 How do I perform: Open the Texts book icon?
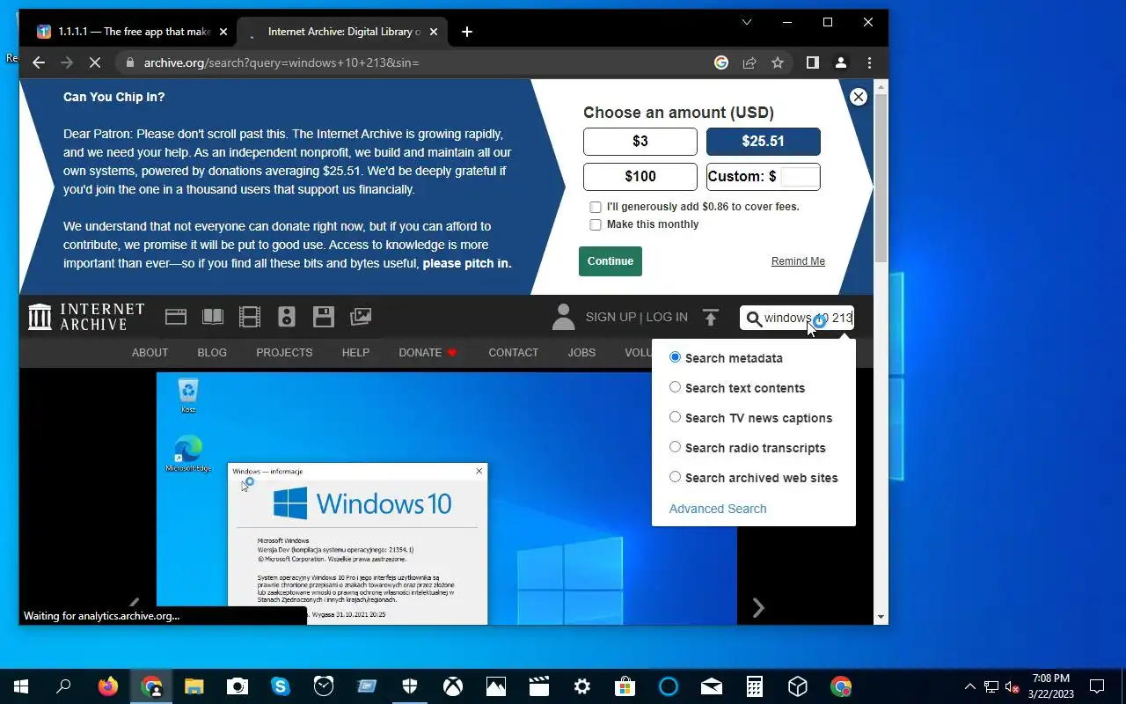(x=213, y=317)
